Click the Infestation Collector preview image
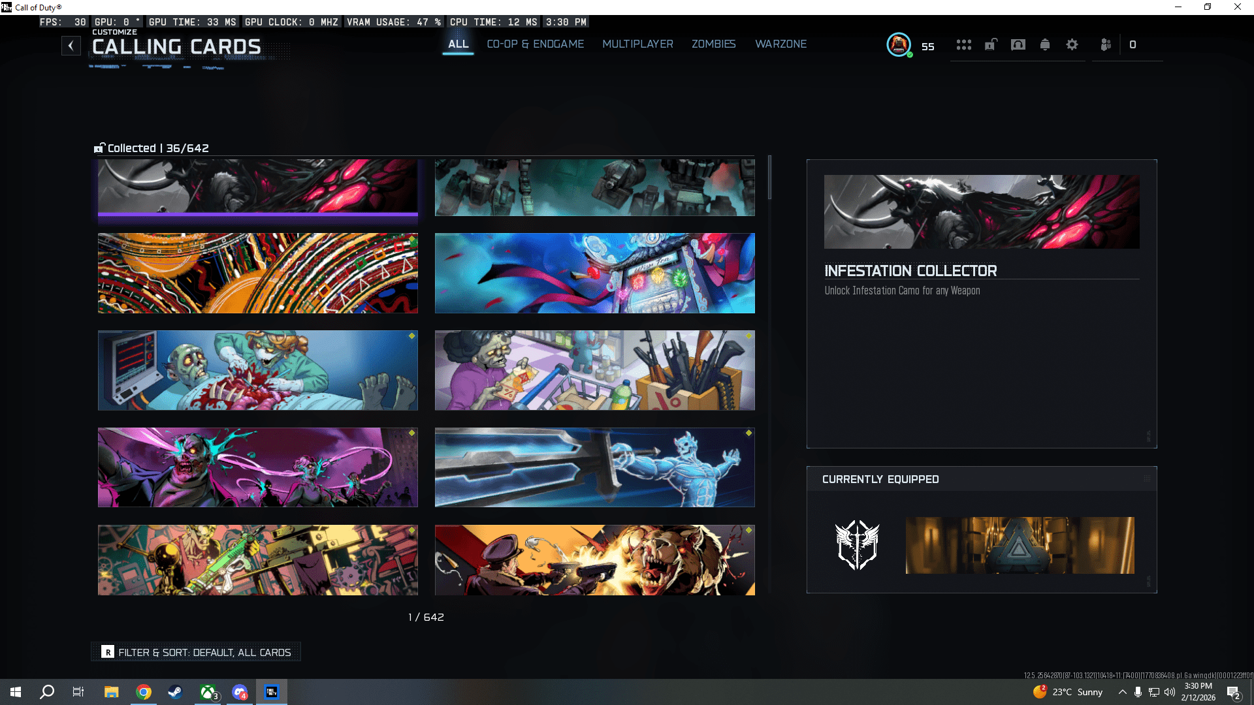The height and width of the screenshot is (705, 1254). pos(982,211)
